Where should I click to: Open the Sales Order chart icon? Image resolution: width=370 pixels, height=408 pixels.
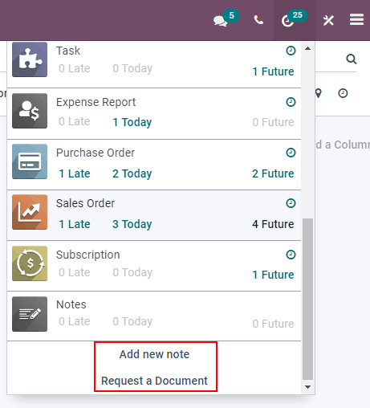pos(30,212)
